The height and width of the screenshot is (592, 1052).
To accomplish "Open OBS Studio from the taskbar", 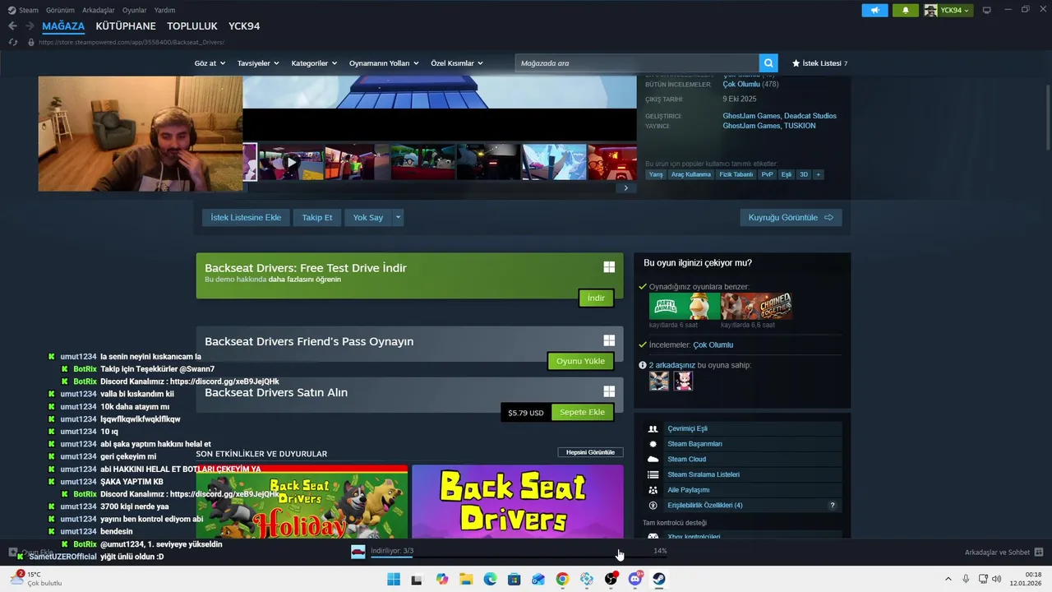I will click(611, 579).
